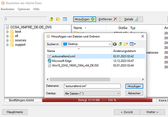Select boot folder in tree

(18, 32)
